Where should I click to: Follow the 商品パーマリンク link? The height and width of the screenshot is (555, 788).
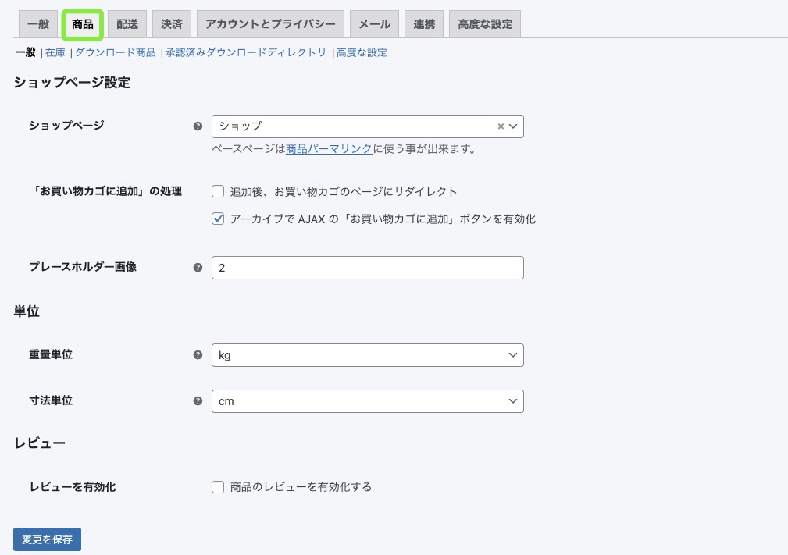(x=329, y=148)
